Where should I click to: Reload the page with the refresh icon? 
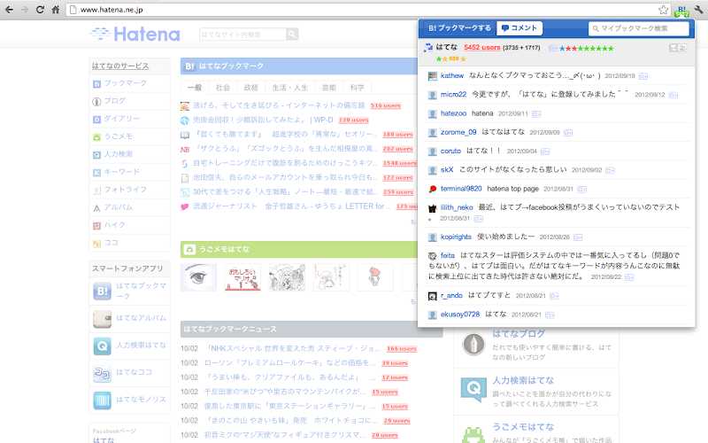point(40,10)
